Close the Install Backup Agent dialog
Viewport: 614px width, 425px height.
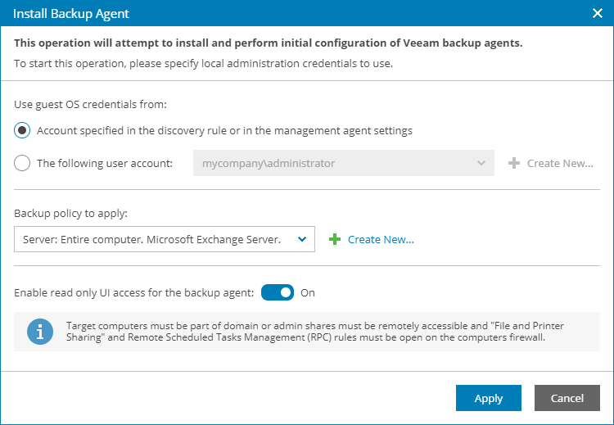tap(597, 14)
